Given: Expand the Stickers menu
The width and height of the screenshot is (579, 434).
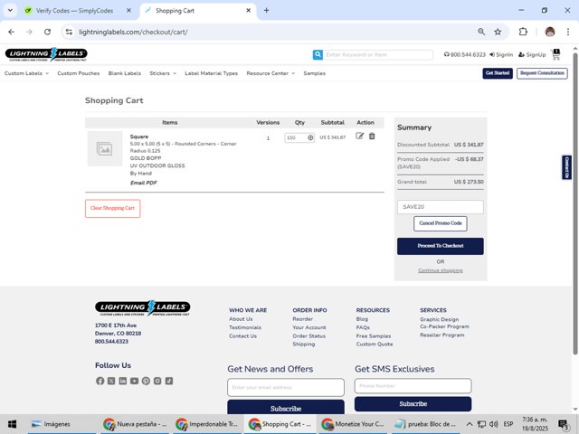Looking at the screenshot, I should [163, 73].
